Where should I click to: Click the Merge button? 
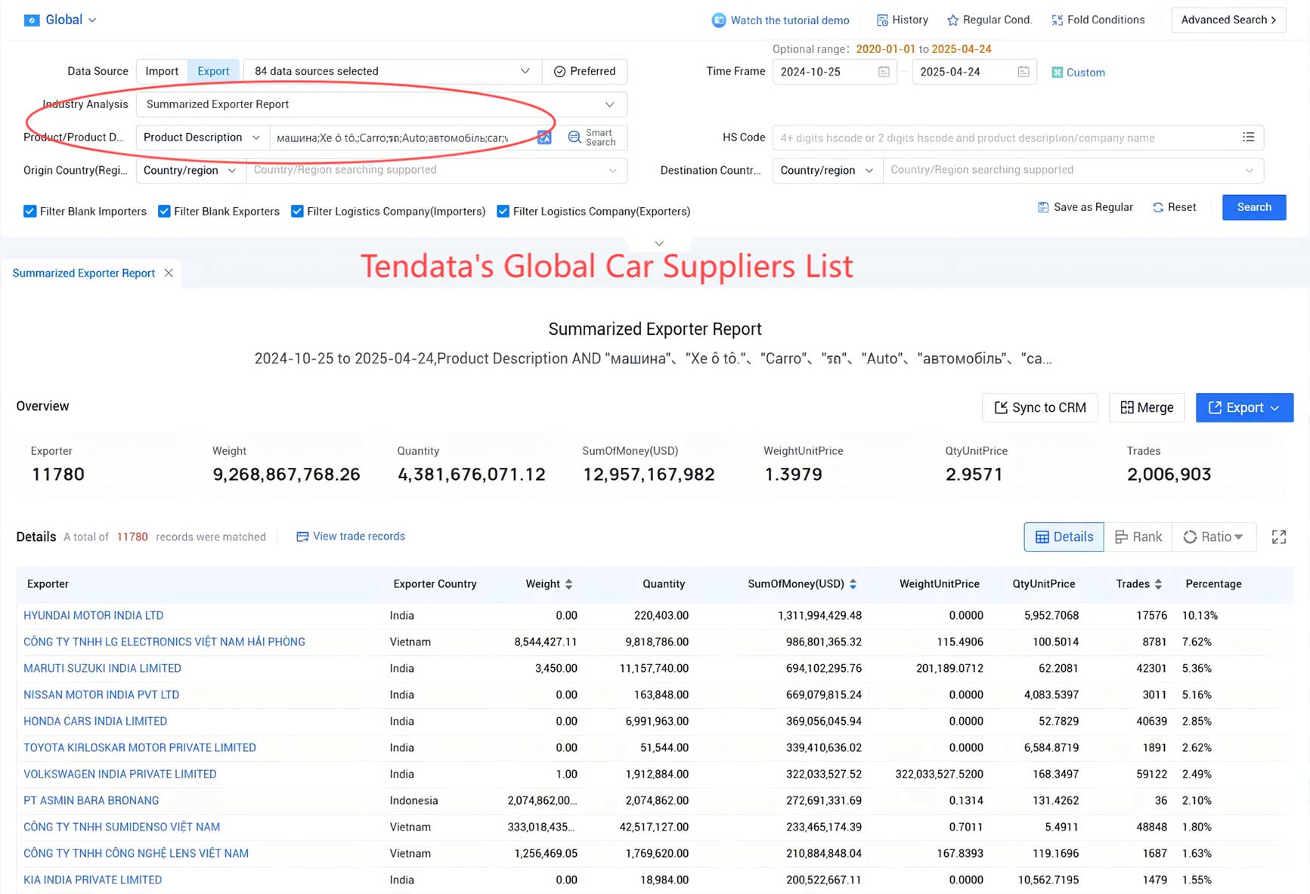[1147, 407]
